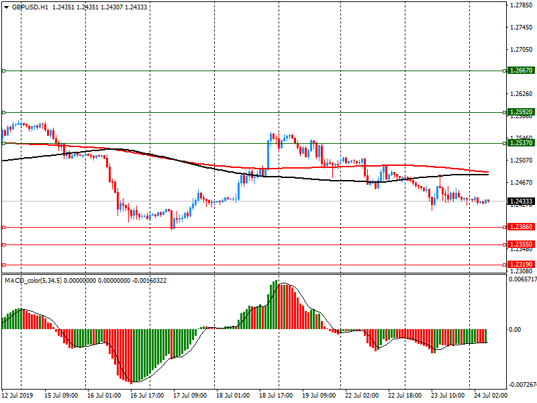
Task: Click the MACD 0.00 scale label
Action: pyautogui.click(x=515, y=330)
